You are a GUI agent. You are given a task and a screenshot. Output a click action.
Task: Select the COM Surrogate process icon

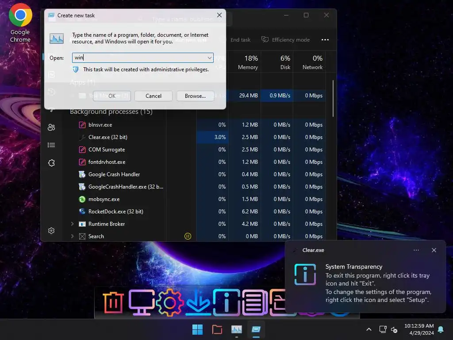click(82, 150)
